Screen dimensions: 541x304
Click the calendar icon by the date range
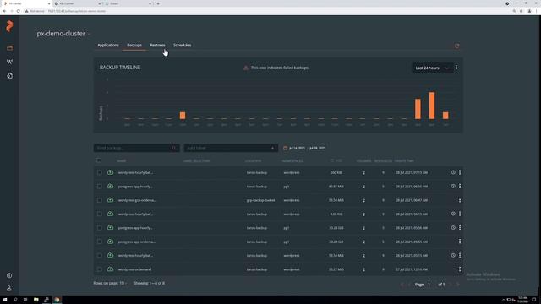pyautogui.click(x=285, y=149)
